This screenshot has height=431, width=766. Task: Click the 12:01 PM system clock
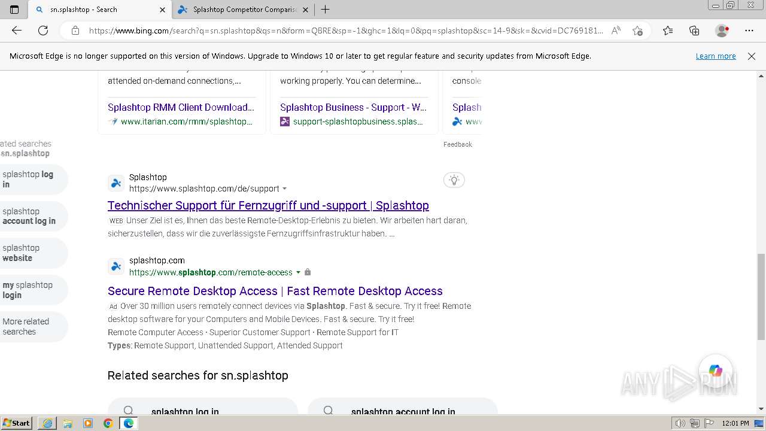click(735, 423)
